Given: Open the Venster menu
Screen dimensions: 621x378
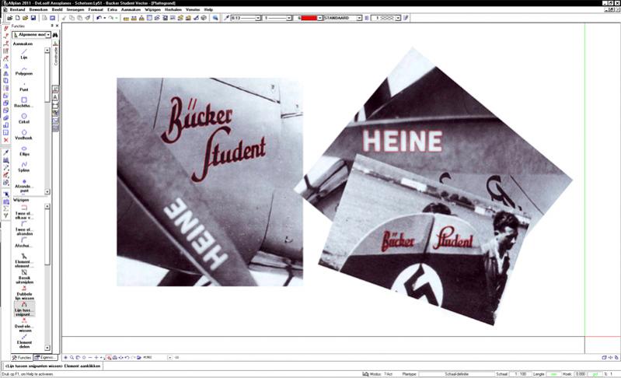Looking at the screenshot, I should pos(193,9).
